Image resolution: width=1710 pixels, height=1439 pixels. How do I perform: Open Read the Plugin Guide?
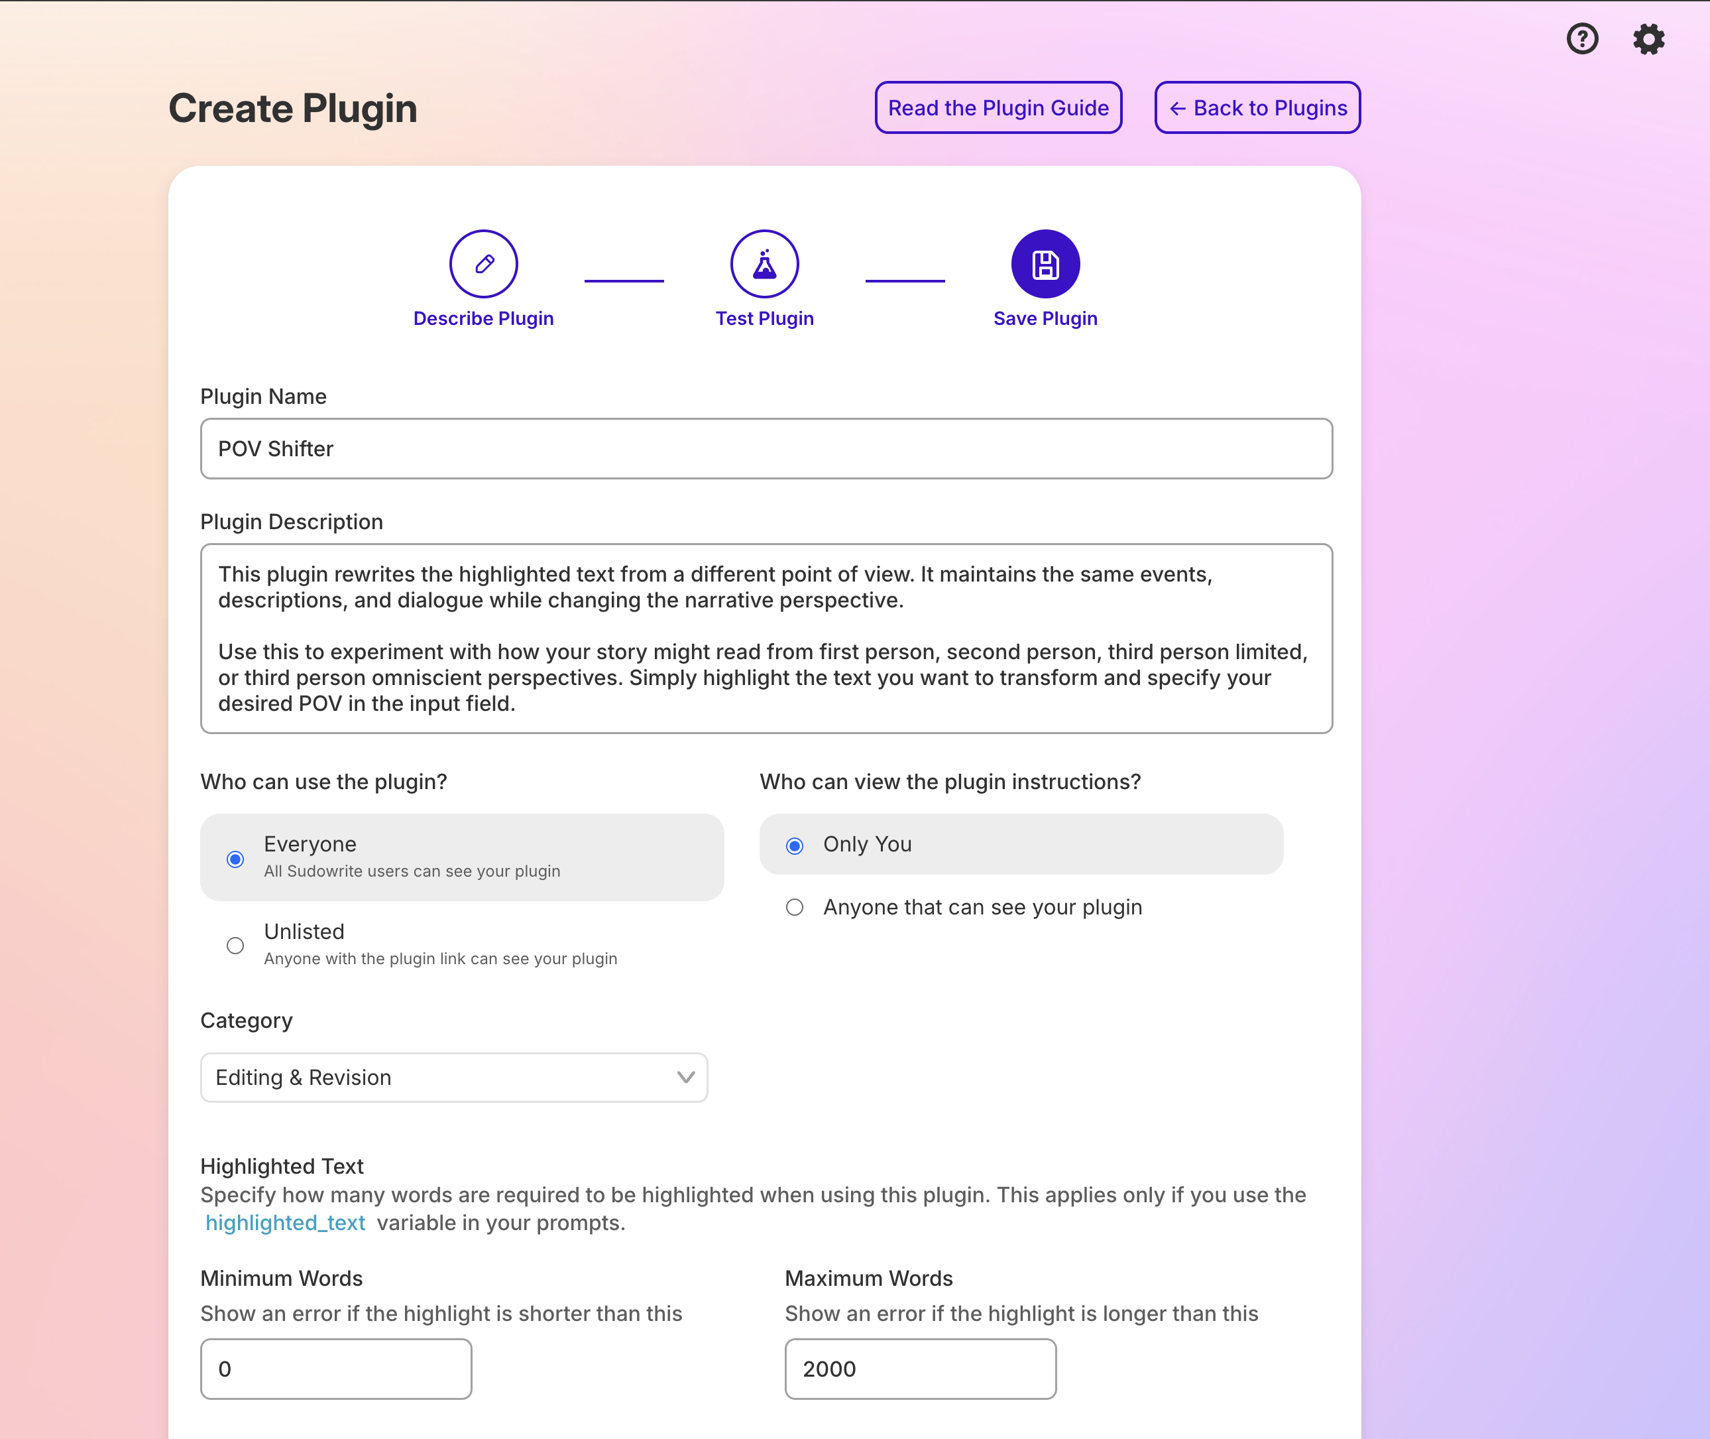tap(998, 107)
